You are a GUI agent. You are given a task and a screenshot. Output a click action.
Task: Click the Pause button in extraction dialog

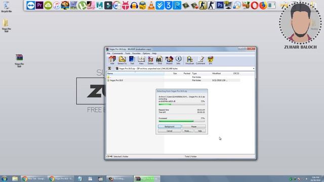point(194,126)
